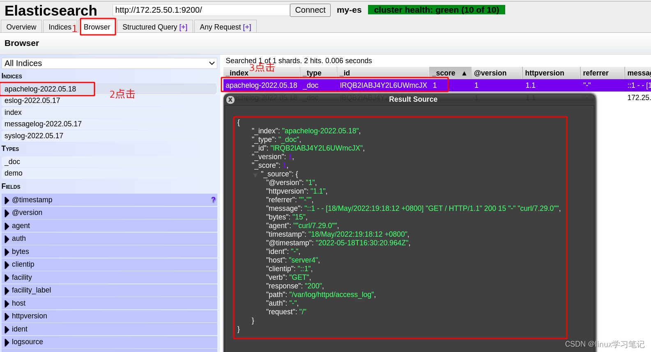Sort results by referrer column header
This screenshot has height=352, width=651.
(602, 73)
